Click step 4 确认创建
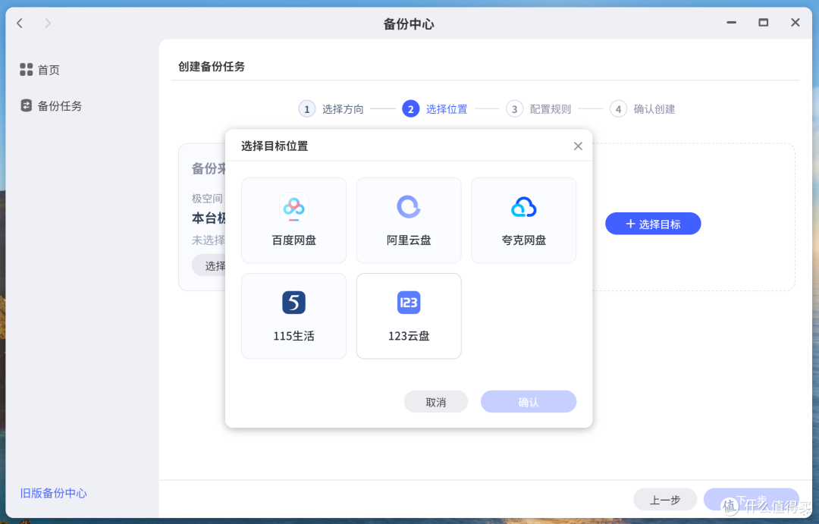The height and width of the screenshot is (524, 819). [x=642, y=108]
